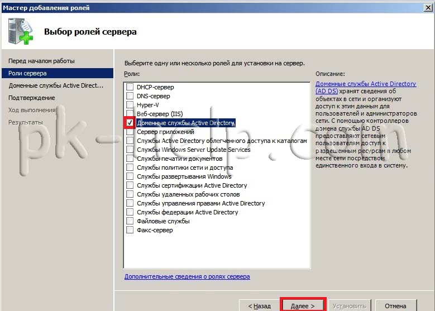Click the Далее > button
435x311 pixels.
click(303, 306)
